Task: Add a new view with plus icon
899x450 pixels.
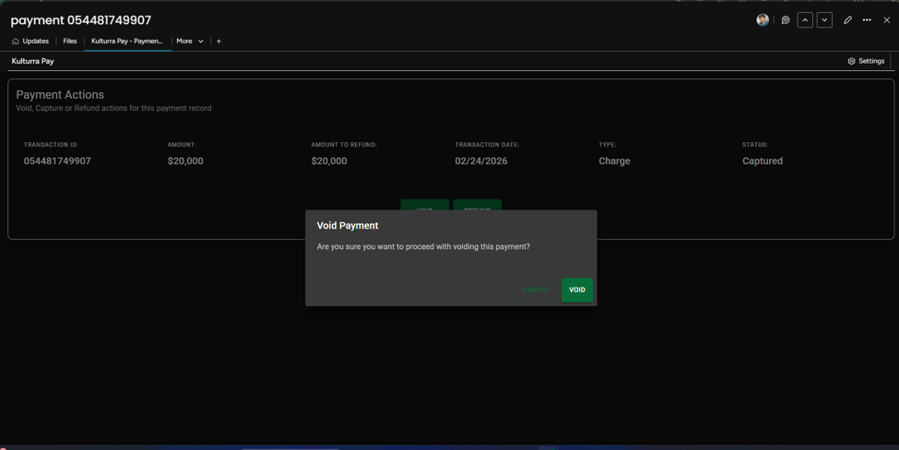Action: [219, 41]
